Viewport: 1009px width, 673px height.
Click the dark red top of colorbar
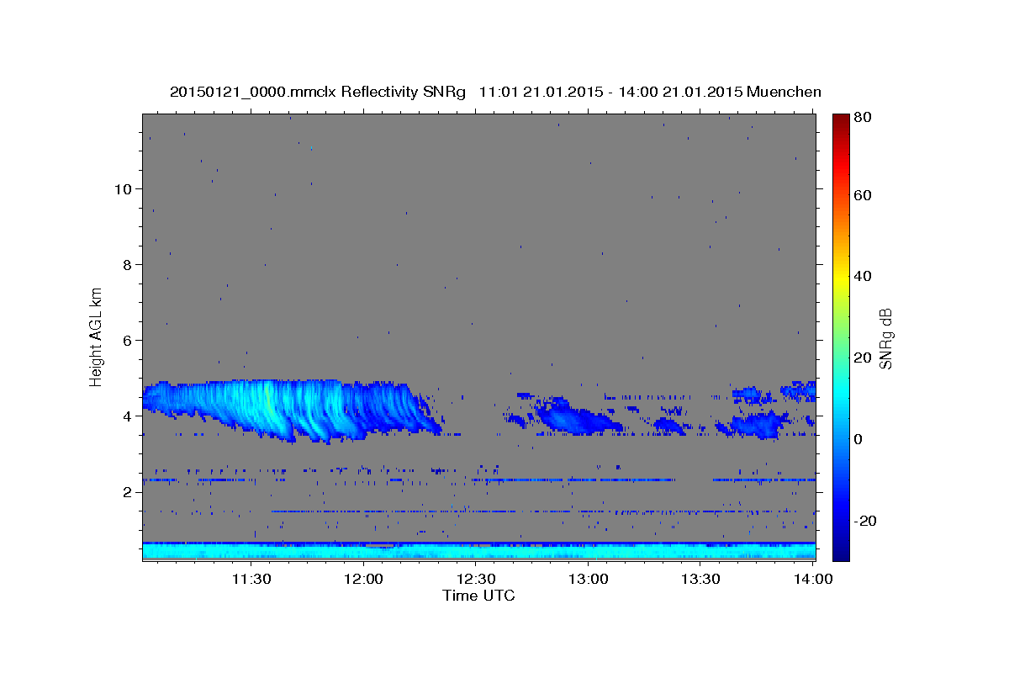coord(840,119)
